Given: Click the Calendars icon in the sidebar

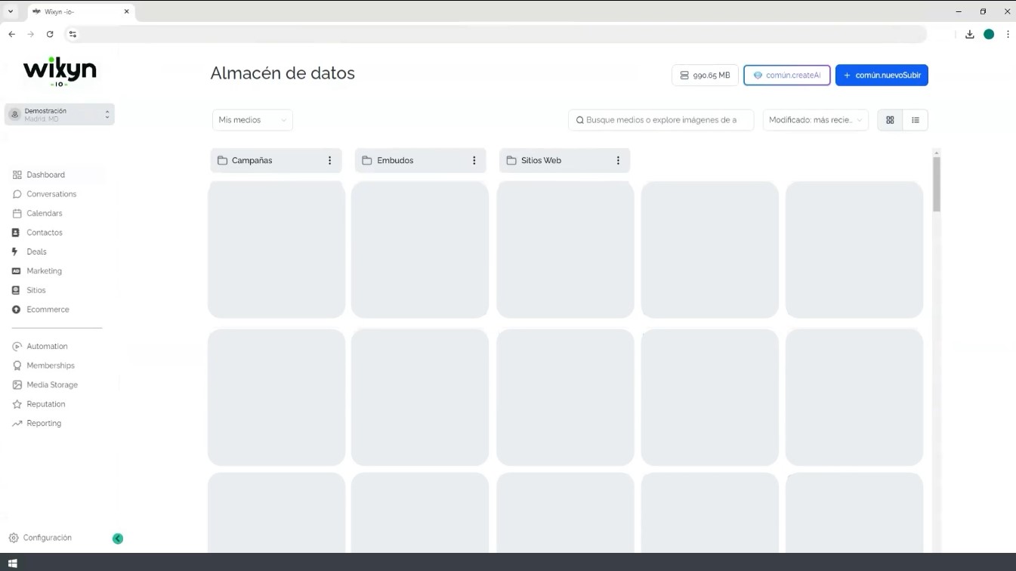Looking at the screenshot, I should (x=17, y=213).
